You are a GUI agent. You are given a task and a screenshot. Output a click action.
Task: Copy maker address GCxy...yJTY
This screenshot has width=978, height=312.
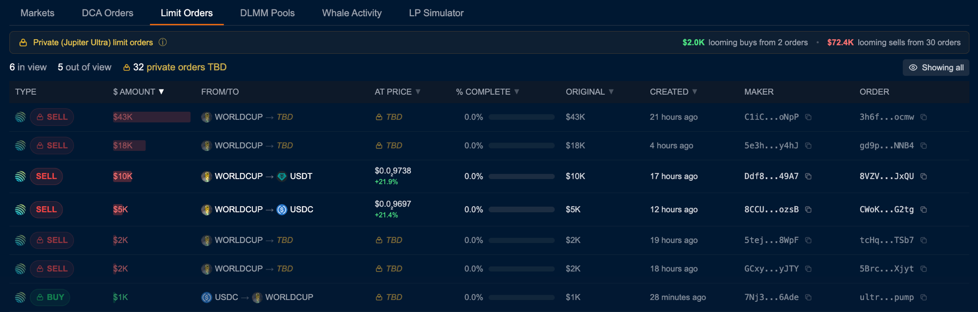pos(808,269)
